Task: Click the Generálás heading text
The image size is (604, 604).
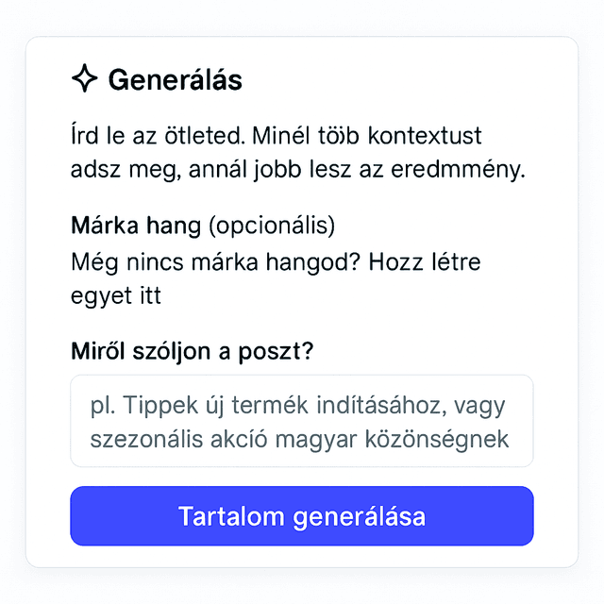Action: pos(175,80)
